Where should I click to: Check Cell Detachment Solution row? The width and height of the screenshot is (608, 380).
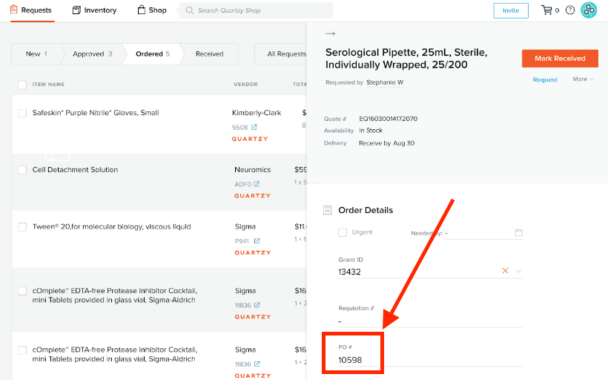coord(22,170)
